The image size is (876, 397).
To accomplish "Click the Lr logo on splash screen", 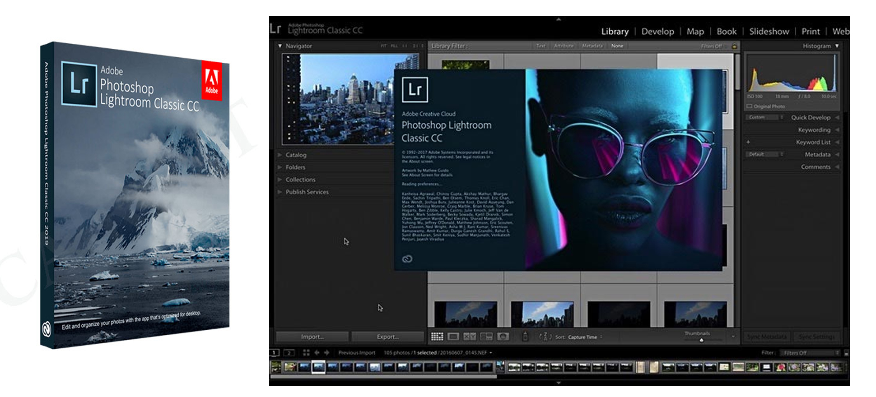I will point(415,89).
